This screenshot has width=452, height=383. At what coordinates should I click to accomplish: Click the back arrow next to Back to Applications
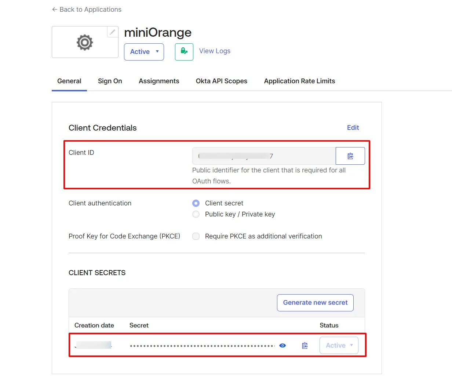(x=54, y=9)
